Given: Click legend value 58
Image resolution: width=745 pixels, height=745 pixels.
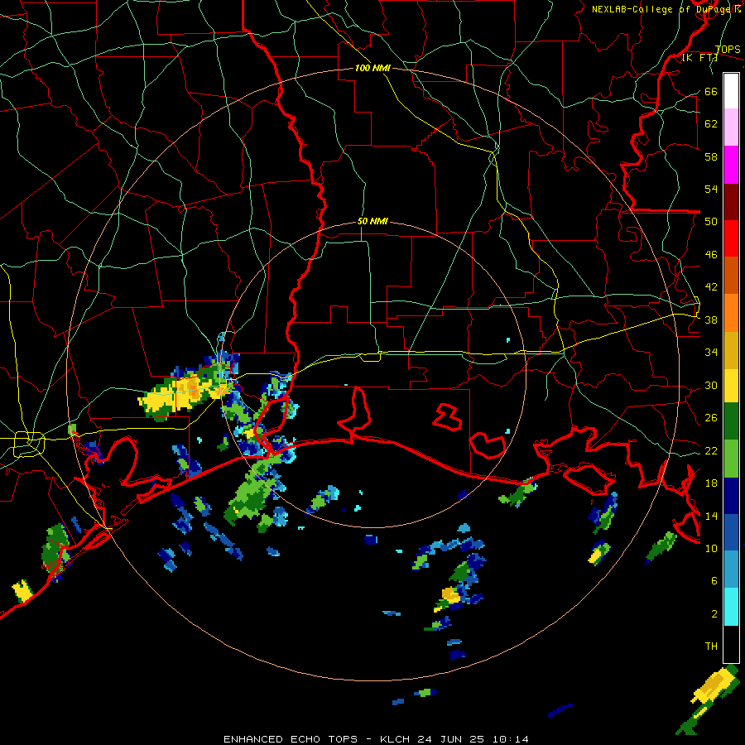Looking at the screenshot, I should point(711,156).
